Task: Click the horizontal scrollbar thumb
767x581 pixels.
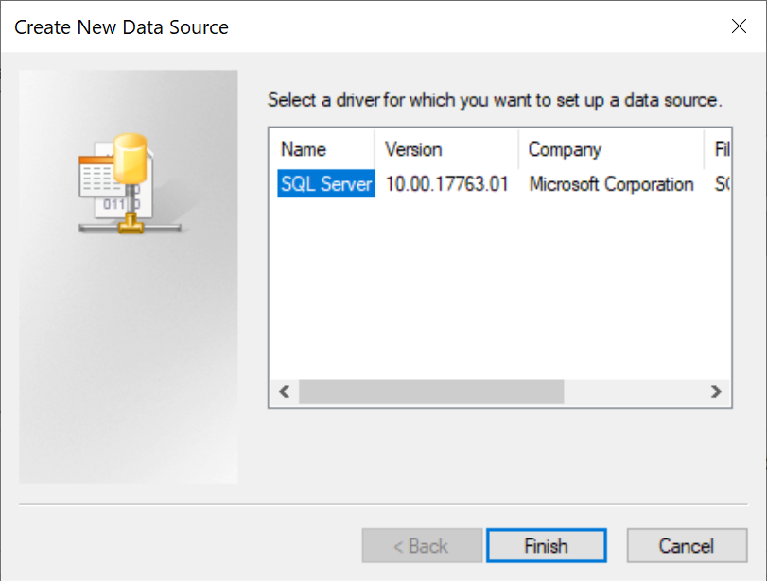Action: 430,391
